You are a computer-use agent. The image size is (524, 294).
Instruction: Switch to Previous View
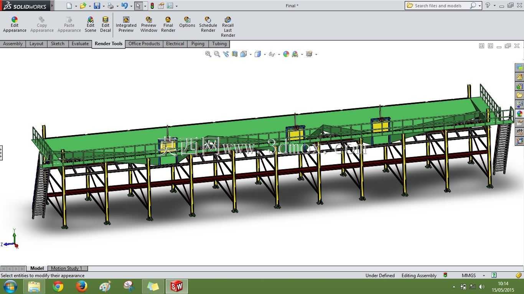coord(226,54)
